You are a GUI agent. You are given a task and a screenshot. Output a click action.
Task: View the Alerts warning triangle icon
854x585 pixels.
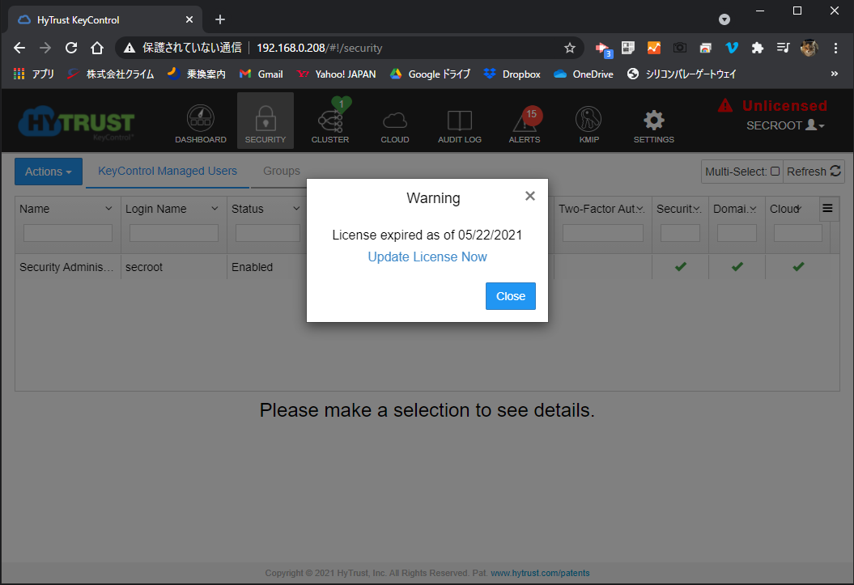(x=525, y=121)
